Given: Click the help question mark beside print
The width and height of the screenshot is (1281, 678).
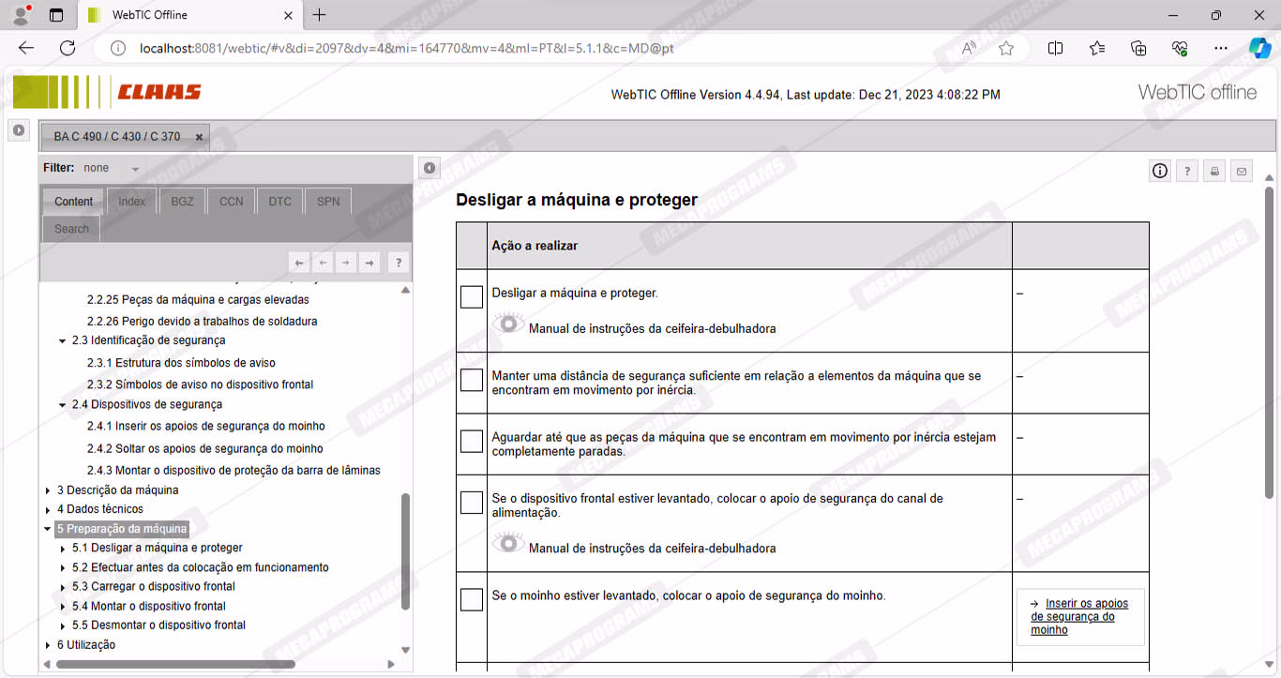Looking at the screenshot, I should pos(1187,171).
